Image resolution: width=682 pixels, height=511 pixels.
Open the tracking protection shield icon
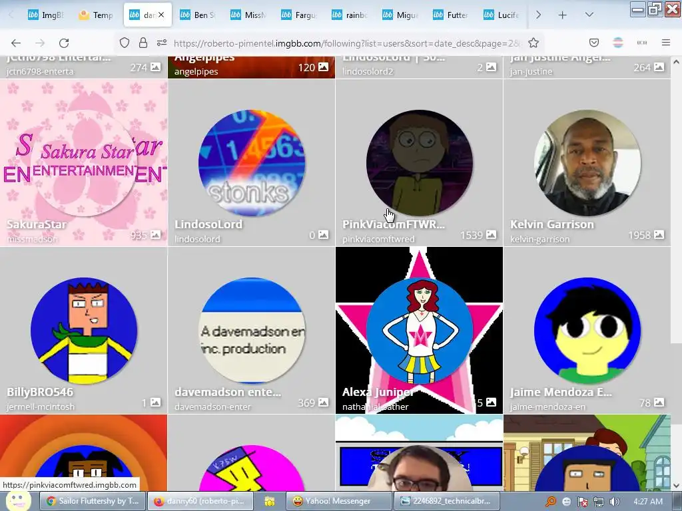[125, 43]
